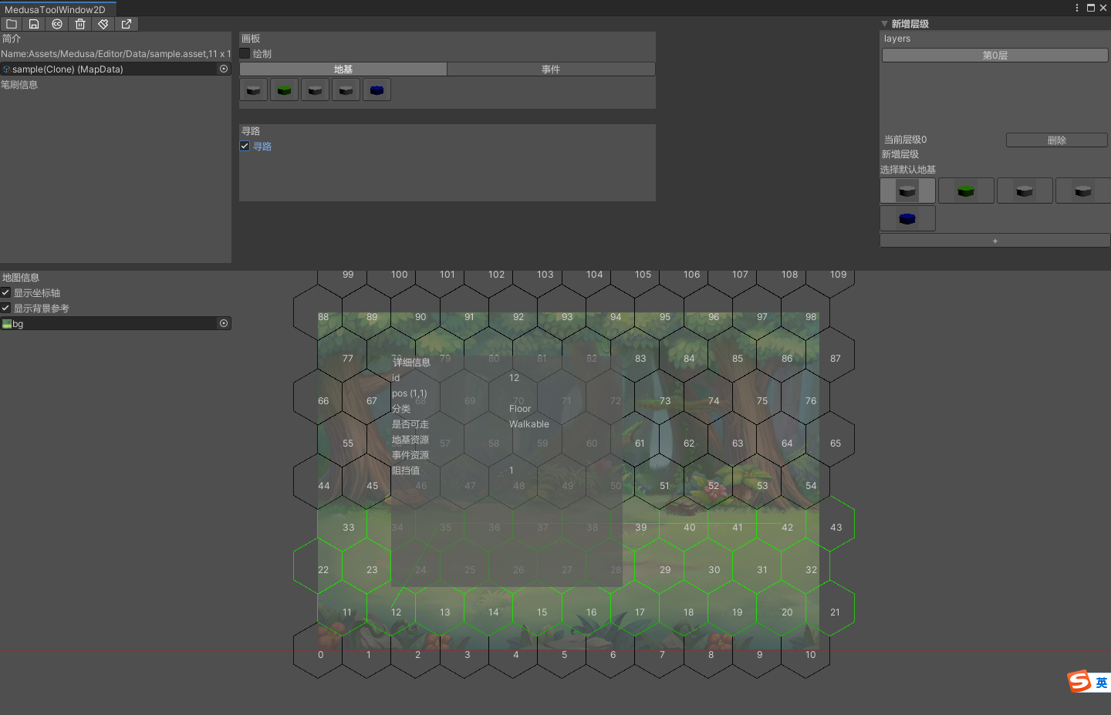Select the green brush tile under 地基
Image resolution: width=1111 pixels, height=715 pixels.
click(284, 90)
